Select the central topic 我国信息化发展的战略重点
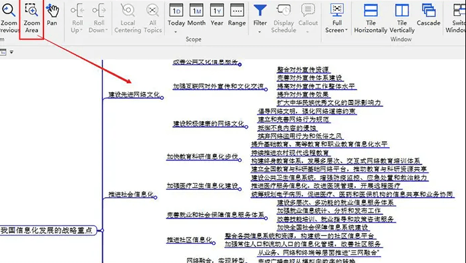Viewport: 466px width, 263px height. coord(47,230)
